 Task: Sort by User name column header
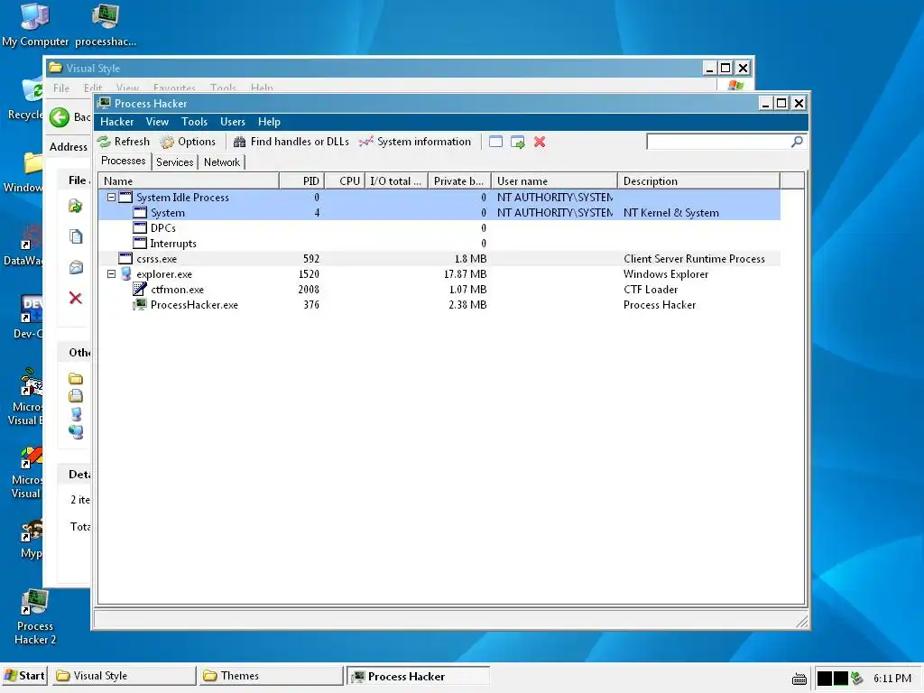555,180
